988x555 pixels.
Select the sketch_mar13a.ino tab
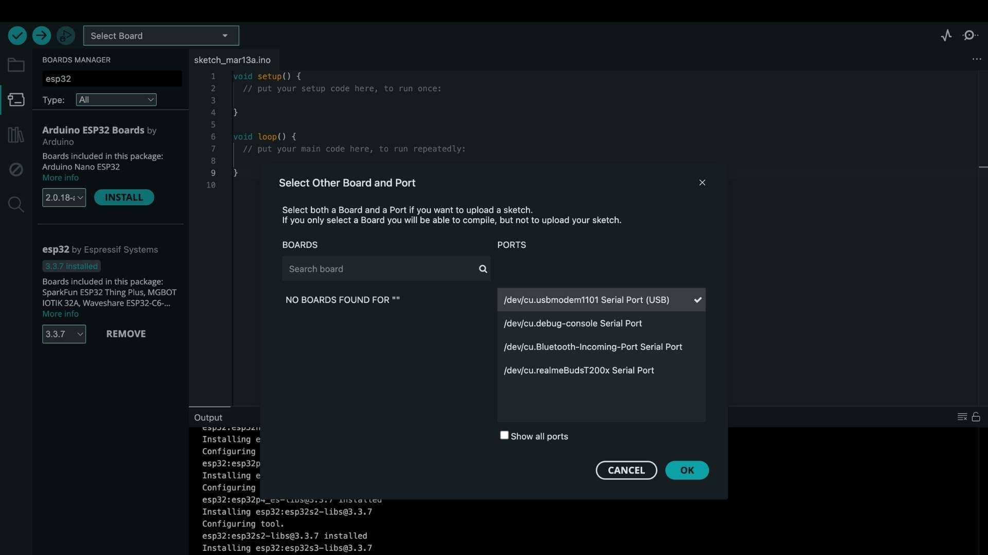point(232,60)
